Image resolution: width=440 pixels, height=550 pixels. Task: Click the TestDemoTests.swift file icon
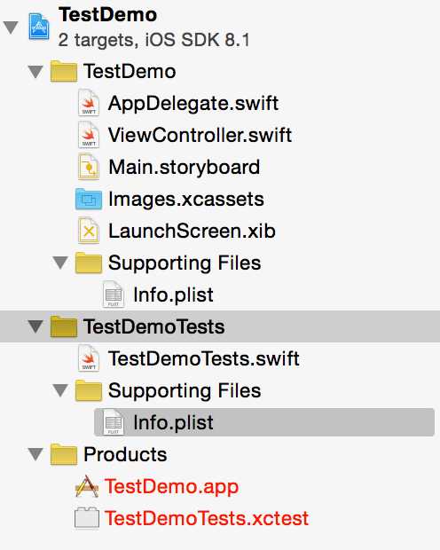[89, 358]
